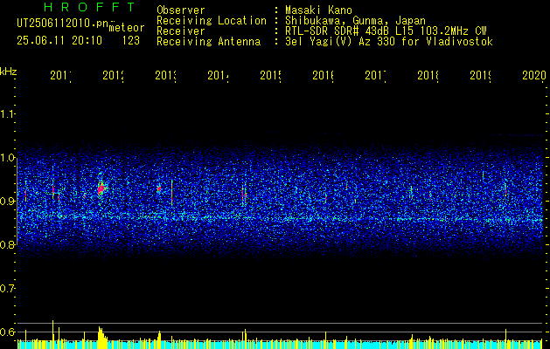Click the 2017 time axis label
The width and height of the screenshot is (550, 349).
click(x=375, y=75)
